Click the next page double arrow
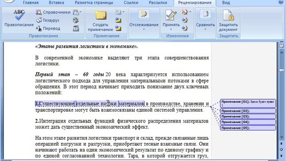 pos(282,156)
